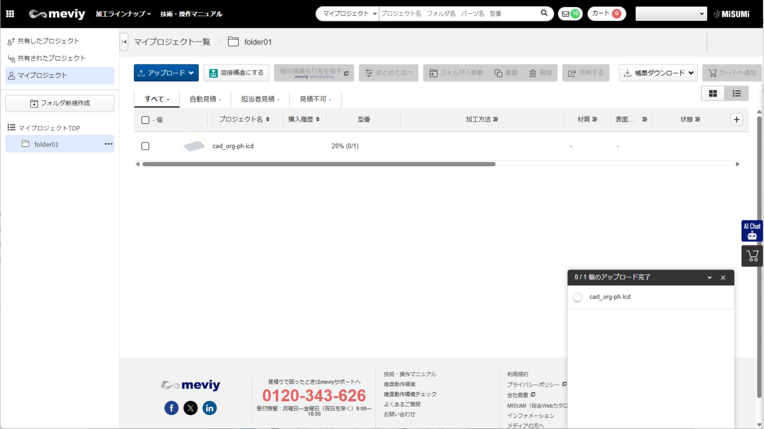The height and width of the screenshot is (429, 764).
Task: Click the floating shopping cart icon
Action: click(x=752, y=256)
